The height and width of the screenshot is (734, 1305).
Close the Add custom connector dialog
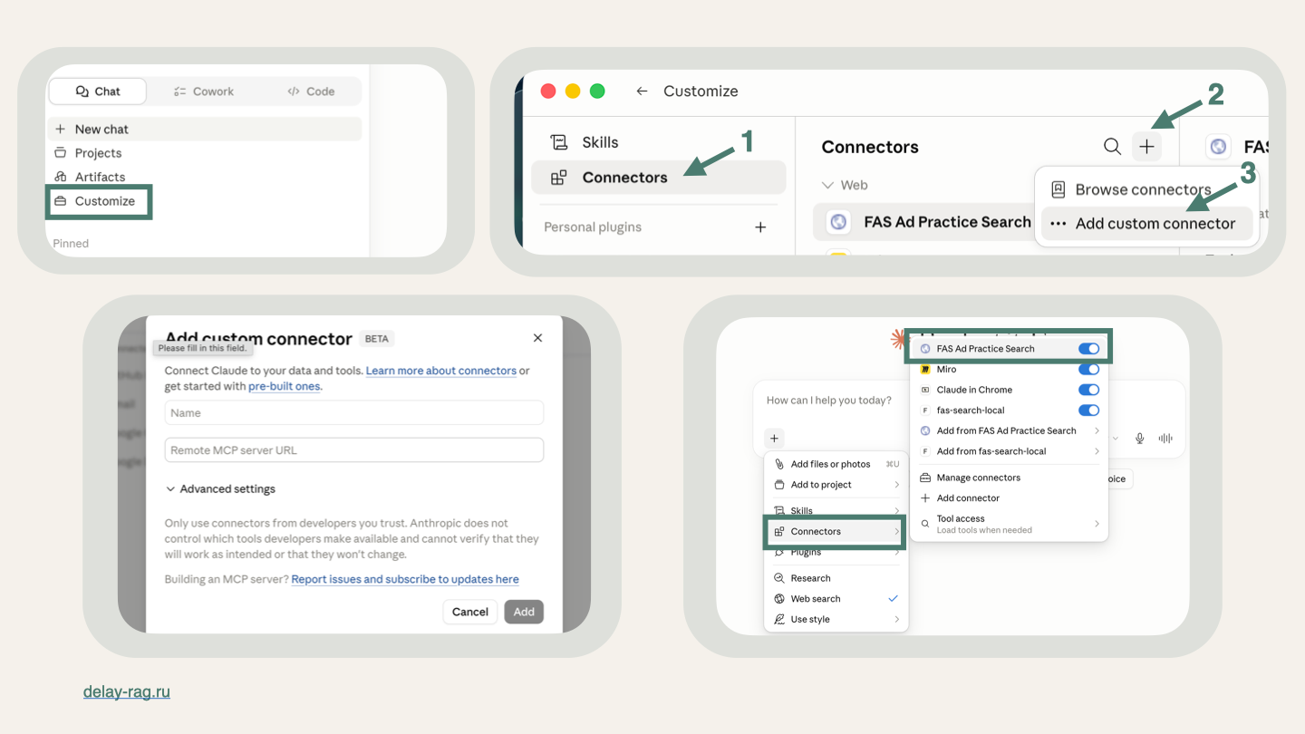tap(537, 338)
